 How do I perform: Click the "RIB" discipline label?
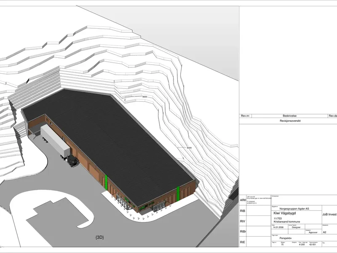[243, 211]
